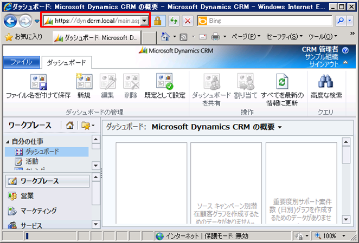Click ダッシュボードを共有 ribbon button
The image size is (359, 243).
(211, 90)
